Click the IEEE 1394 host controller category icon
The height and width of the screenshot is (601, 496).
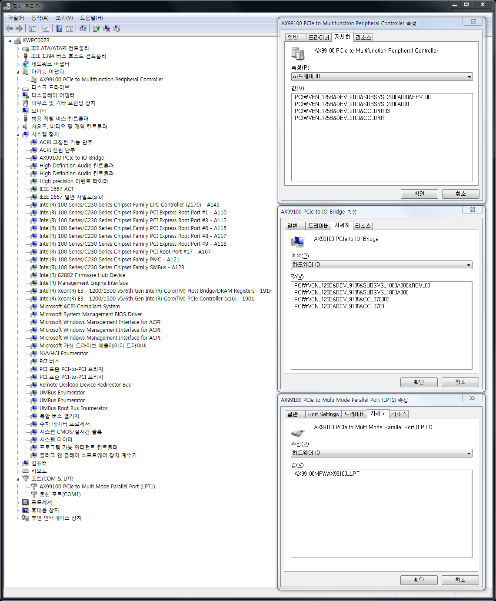click(26, 56)
